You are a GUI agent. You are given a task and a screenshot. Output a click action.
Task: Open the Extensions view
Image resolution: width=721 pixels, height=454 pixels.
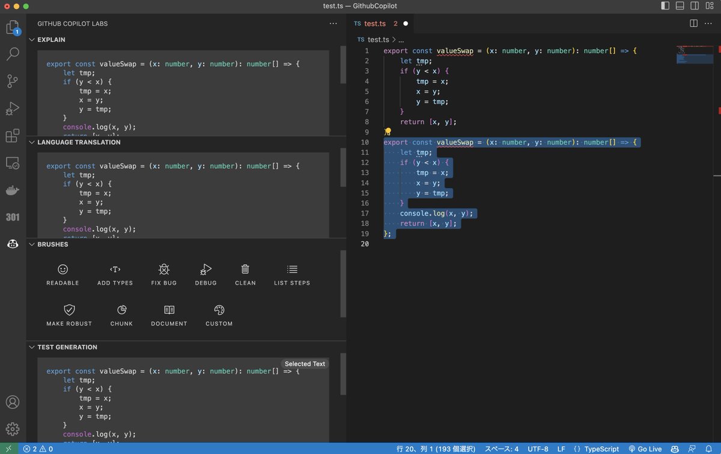(x=13, y=136)
